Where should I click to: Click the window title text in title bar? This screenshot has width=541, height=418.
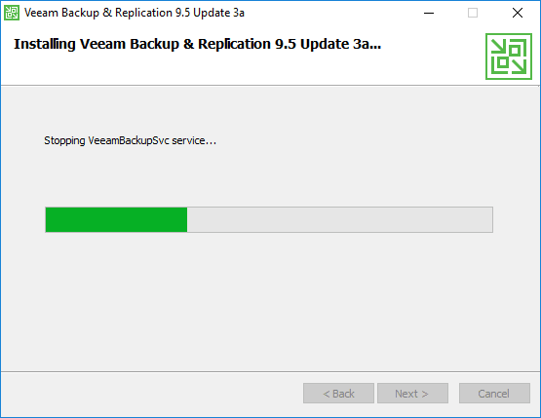coord(135,13)
